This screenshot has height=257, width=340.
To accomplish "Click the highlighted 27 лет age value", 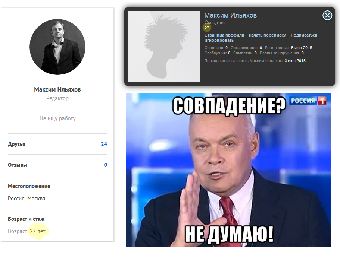I will click(x=38, y=231).
